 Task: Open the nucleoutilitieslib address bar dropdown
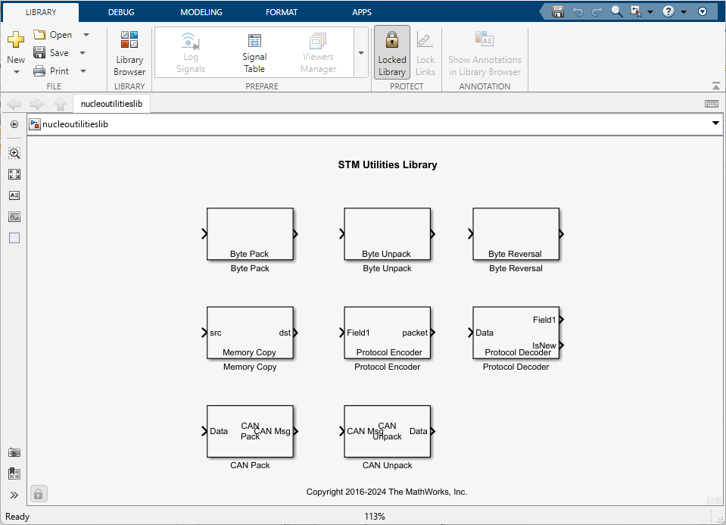715,123
